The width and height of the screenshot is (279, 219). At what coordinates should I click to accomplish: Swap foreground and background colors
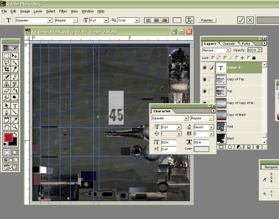[x=16, y=134]
